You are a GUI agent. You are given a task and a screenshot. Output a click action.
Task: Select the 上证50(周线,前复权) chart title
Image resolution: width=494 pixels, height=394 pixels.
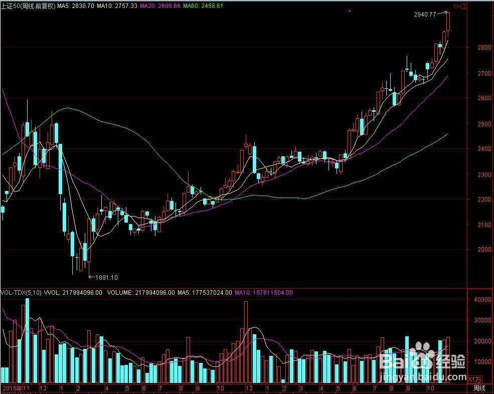[28, 6]
